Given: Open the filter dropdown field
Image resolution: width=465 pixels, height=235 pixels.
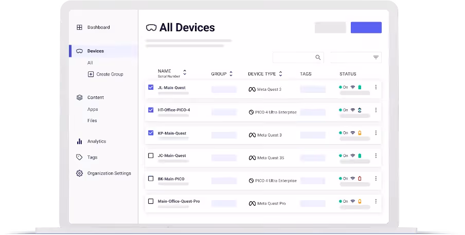Looking at the screenshot, I should click(356, 57).
